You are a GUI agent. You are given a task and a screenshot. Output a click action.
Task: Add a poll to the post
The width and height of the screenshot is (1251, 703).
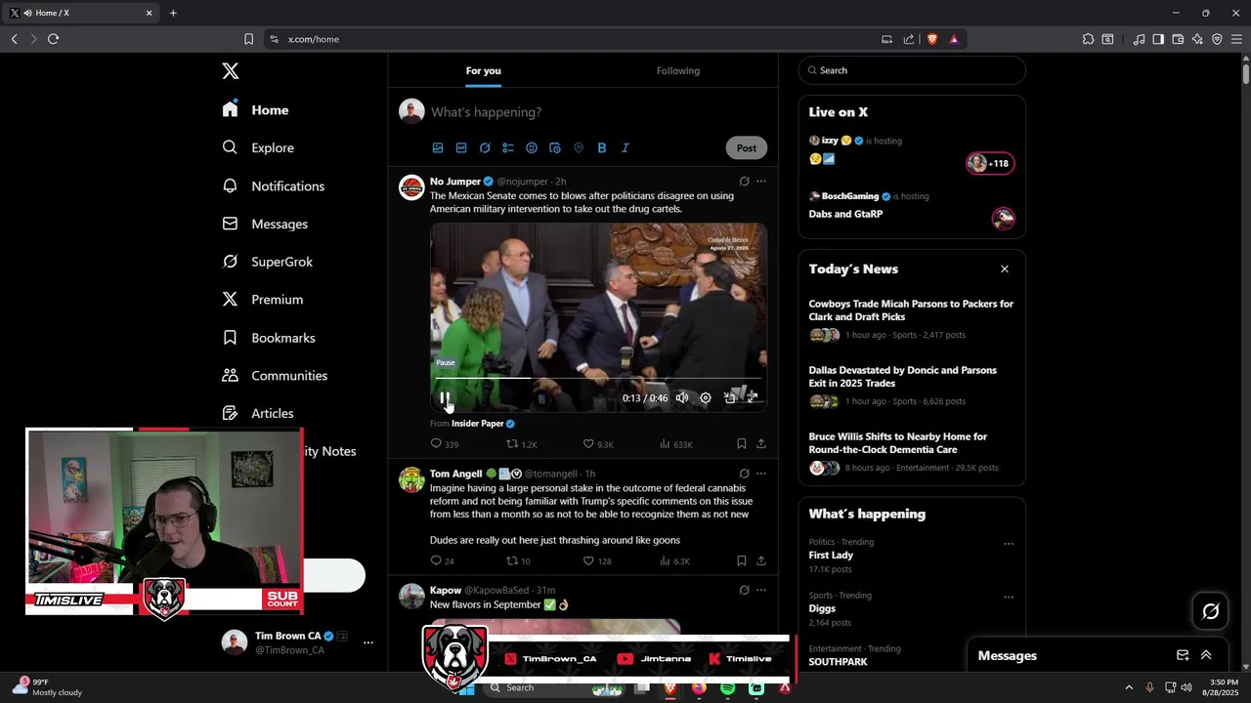click(508, 147)
